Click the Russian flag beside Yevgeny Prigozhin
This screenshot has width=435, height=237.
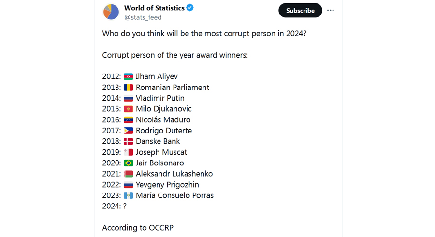tap(128, 185)
